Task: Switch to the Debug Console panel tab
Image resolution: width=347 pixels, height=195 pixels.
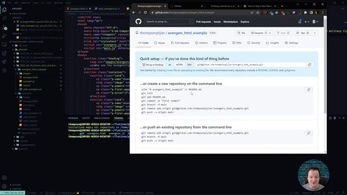Action: coord(102,118)
